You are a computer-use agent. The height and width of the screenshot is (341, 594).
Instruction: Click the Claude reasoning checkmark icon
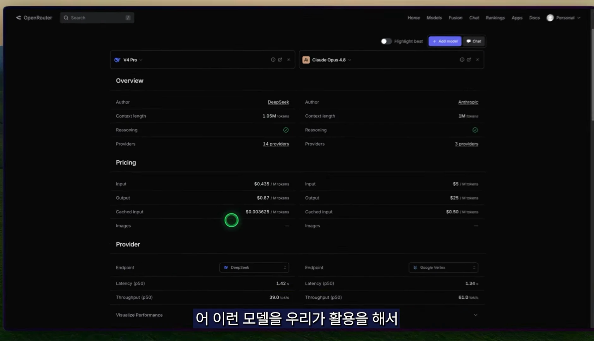tap(475, 130)
